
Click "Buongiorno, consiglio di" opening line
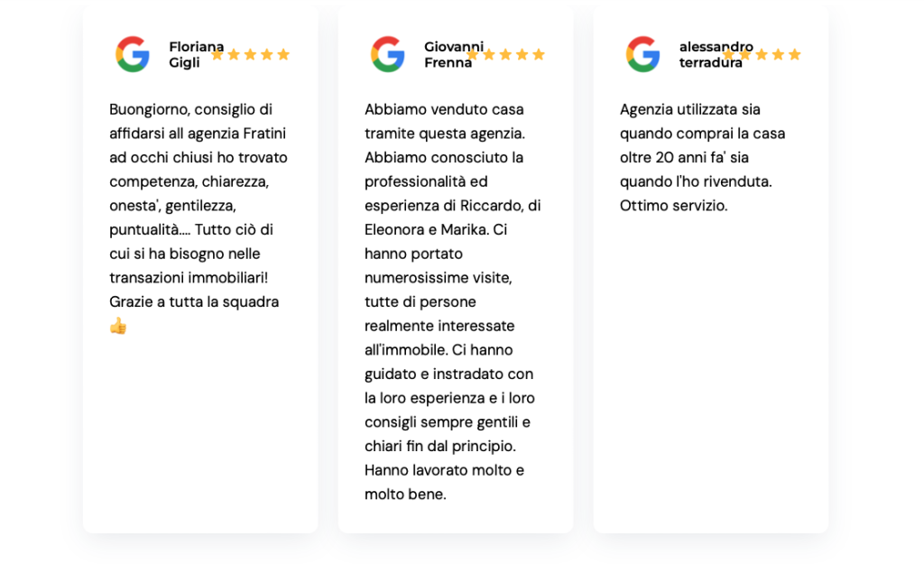point(190,110)
